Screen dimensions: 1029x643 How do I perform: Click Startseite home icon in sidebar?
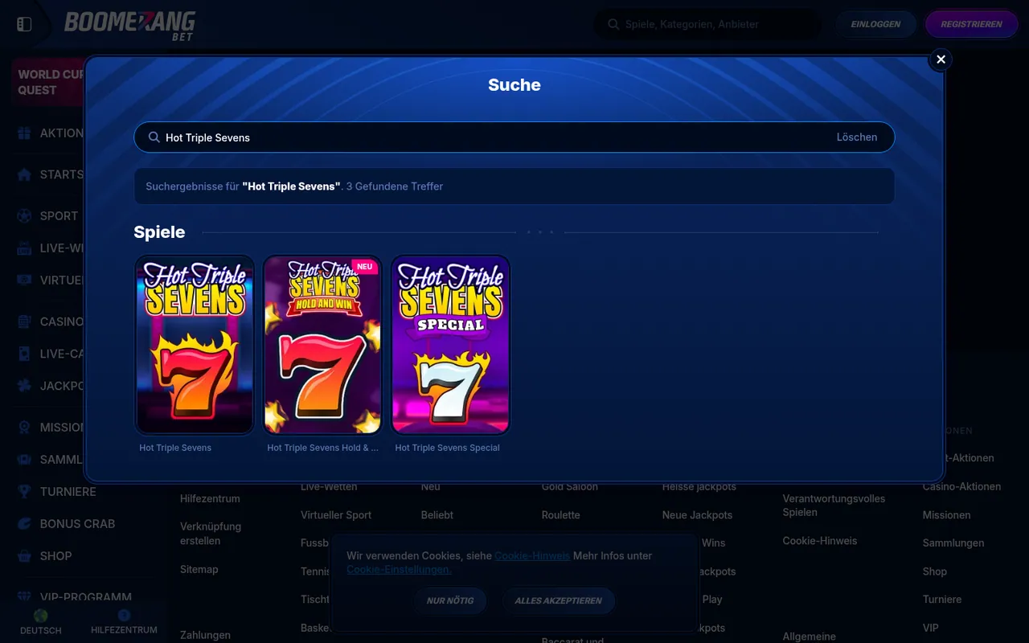point(24,174)
